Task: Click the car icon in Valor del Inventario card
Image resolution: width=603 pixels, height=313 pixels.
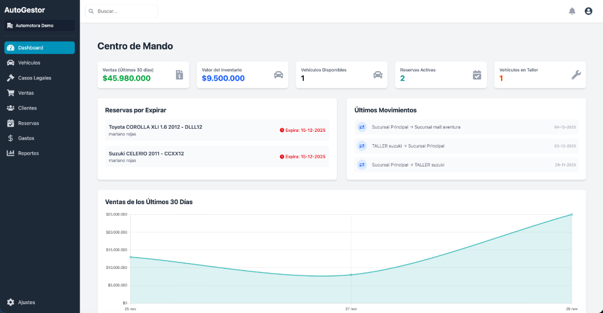Action: (279, 75)
